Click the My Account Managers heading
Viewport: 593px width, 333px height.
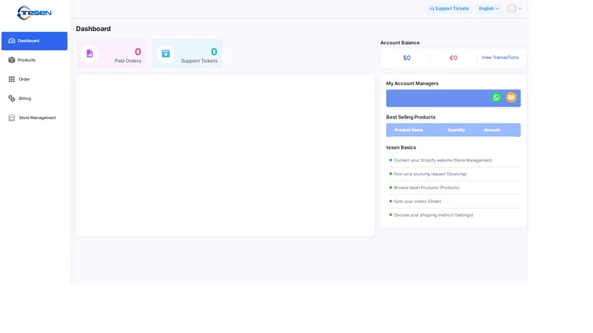coord(412,84)
